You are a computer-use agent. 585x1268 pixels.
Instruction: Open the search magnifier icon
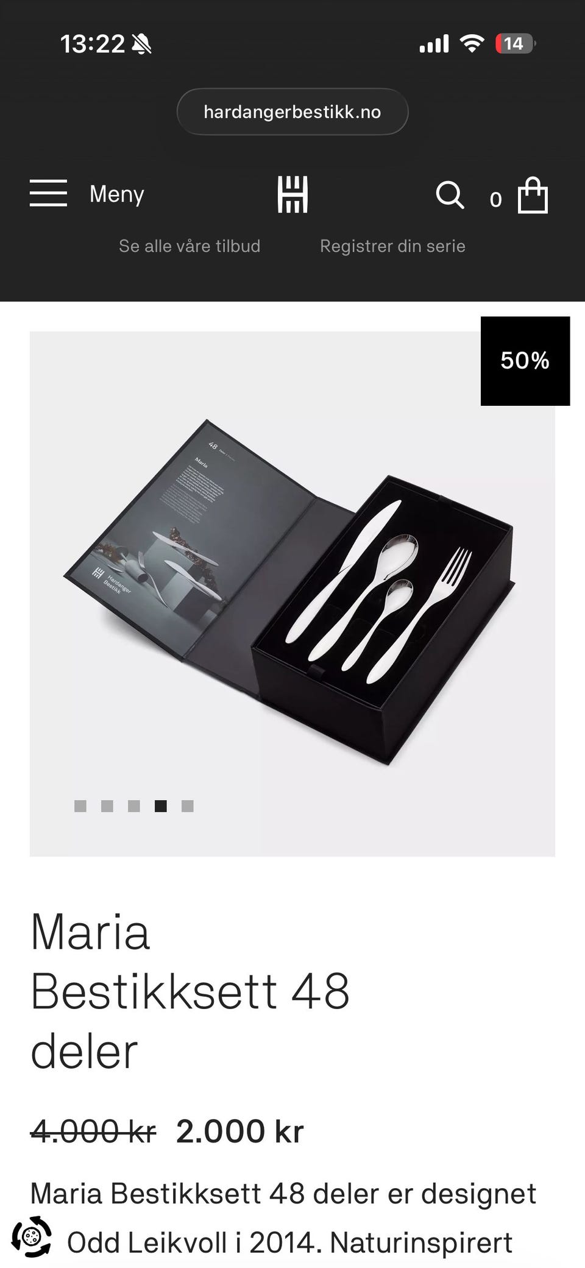pos(450,195)
